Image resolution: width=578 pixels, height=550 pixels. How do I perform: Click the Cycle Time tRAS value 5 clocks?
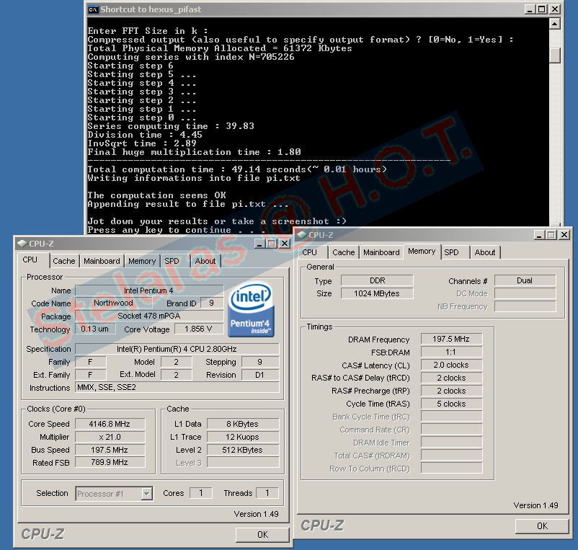pos(451,404)
